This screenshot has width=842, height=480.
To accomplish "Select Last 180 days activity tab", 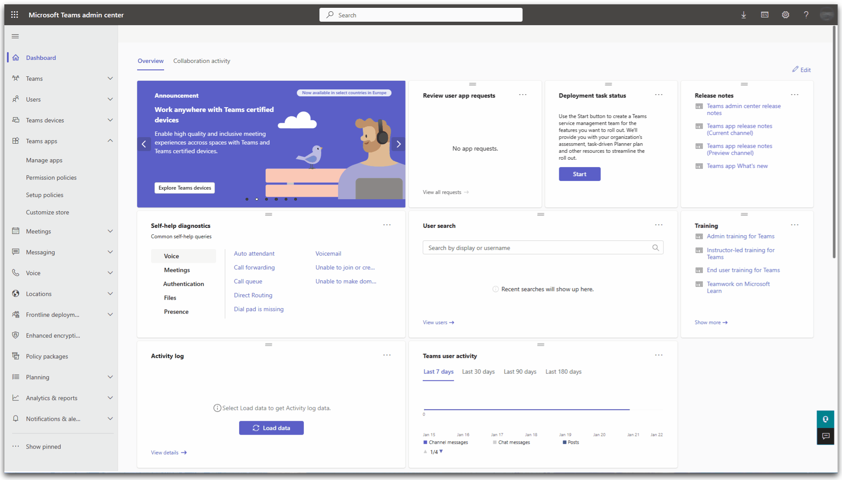I will [x=563, y=372].
